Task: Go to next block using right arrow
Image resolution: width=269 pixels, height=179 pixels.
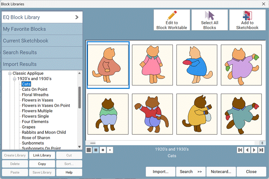Action: [x=254, y=150]
